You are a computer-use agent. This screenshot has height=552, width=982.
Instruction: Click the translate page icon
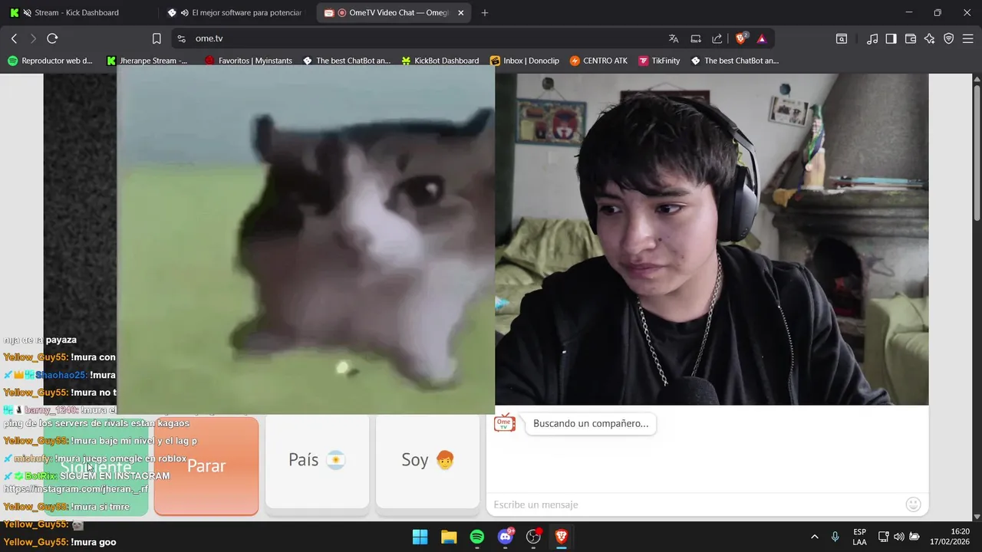[674, 38]
